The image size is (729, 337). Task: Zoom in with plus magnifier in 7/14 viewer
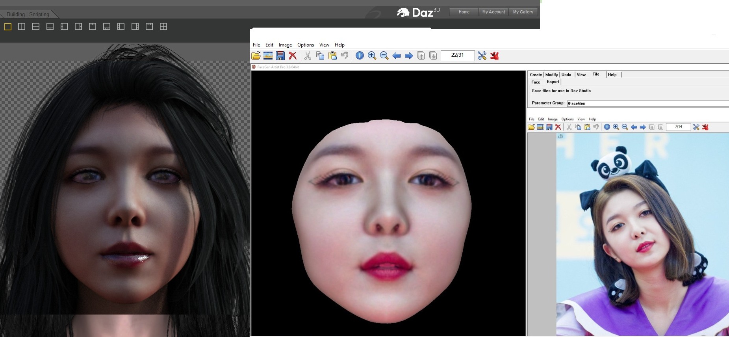[616, 127]
